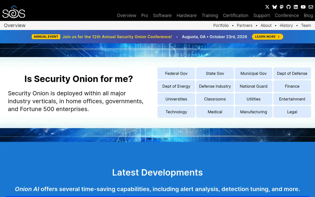
Task: Click the LEARN MORE conference button
Action: (267, 37)
